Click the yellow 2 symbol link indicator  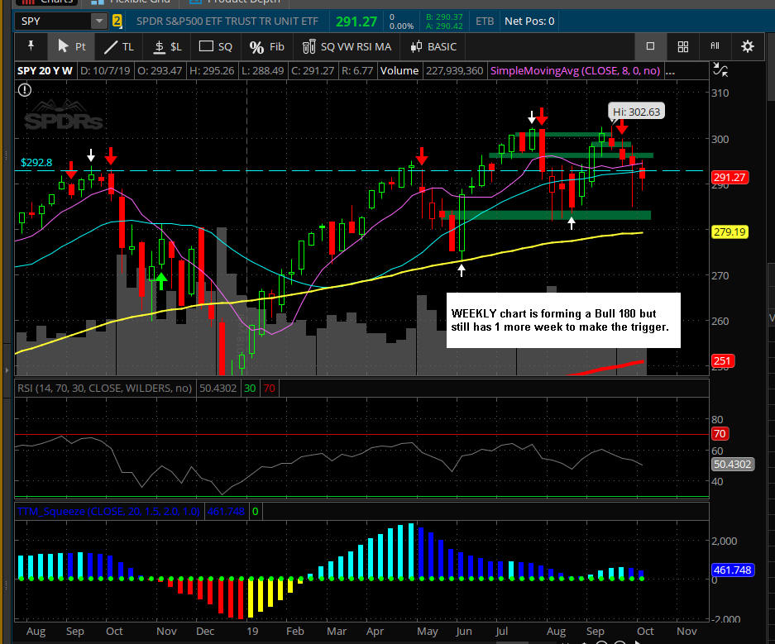(x=117, y=21)
